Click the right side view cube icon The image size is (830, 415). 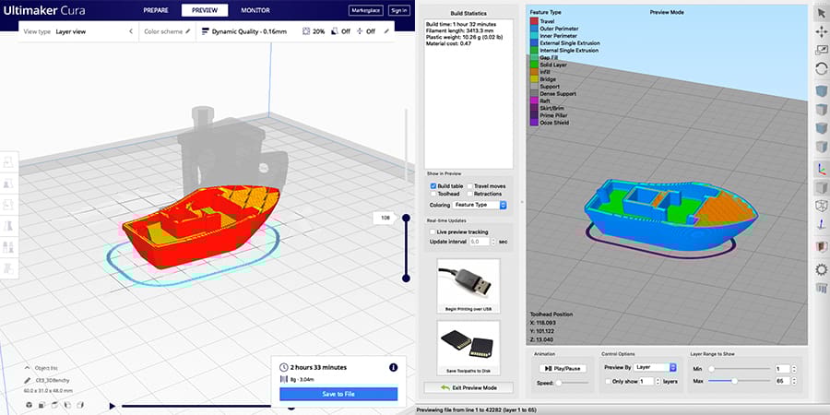(x=80, y=405)
